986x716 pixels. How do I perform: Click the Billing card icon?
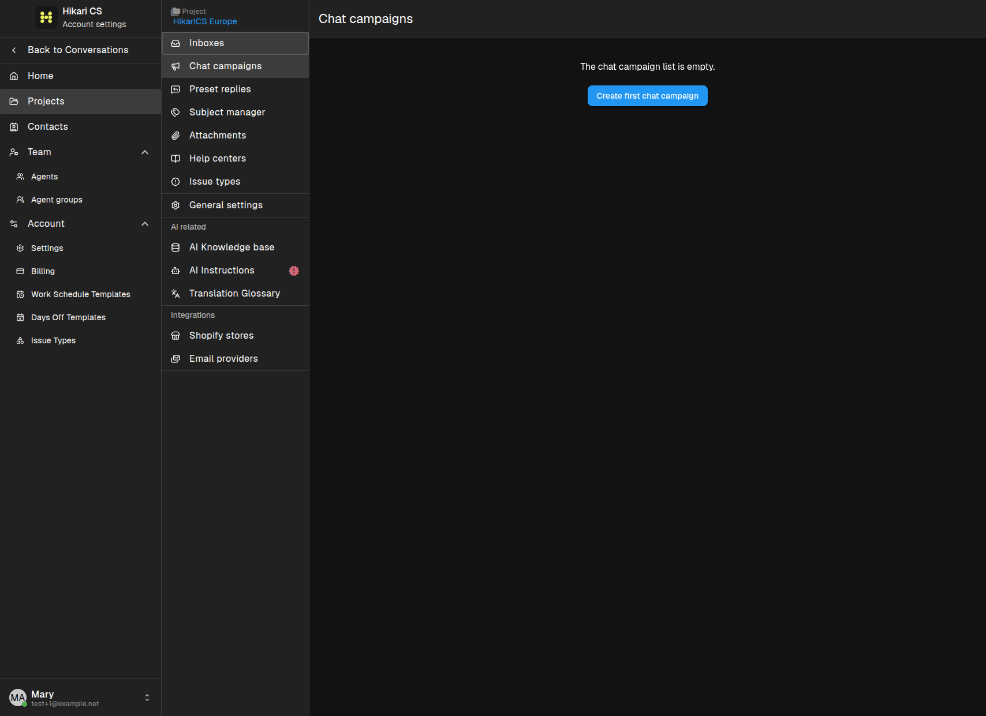pos(20,271)
